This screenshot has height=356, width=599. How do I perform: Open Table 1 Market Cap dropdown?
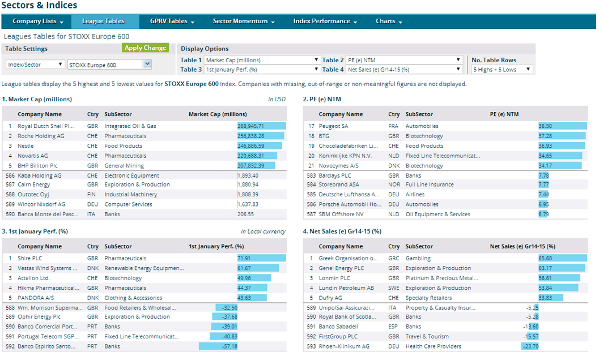click(x=262, y=60)
